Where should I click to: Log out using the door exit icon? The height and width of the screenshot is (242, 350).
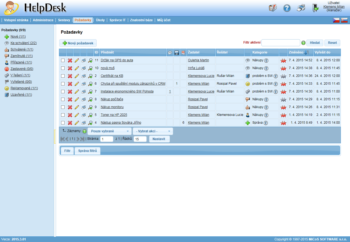point(315,8)
